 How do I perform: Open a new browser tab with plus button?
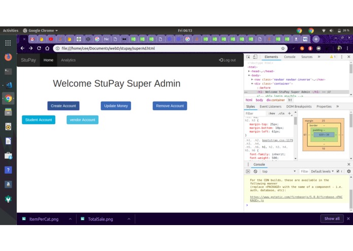[316, 39]
